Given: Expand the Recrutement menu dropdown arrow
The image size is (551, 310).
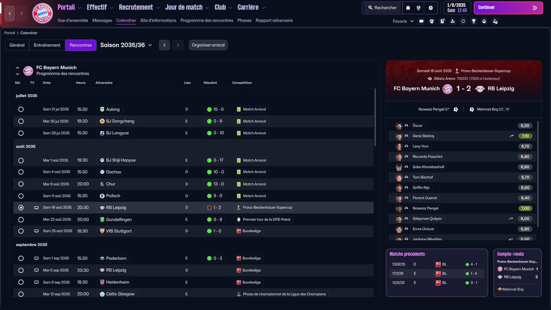Looking at the screenshot, I should click(x=158, y=8).
